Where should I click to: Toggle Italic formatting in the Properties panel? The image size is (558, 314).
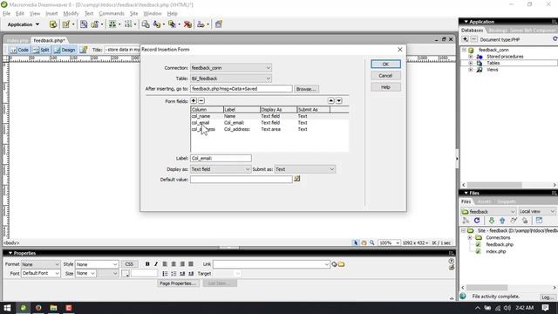(156, 264)
